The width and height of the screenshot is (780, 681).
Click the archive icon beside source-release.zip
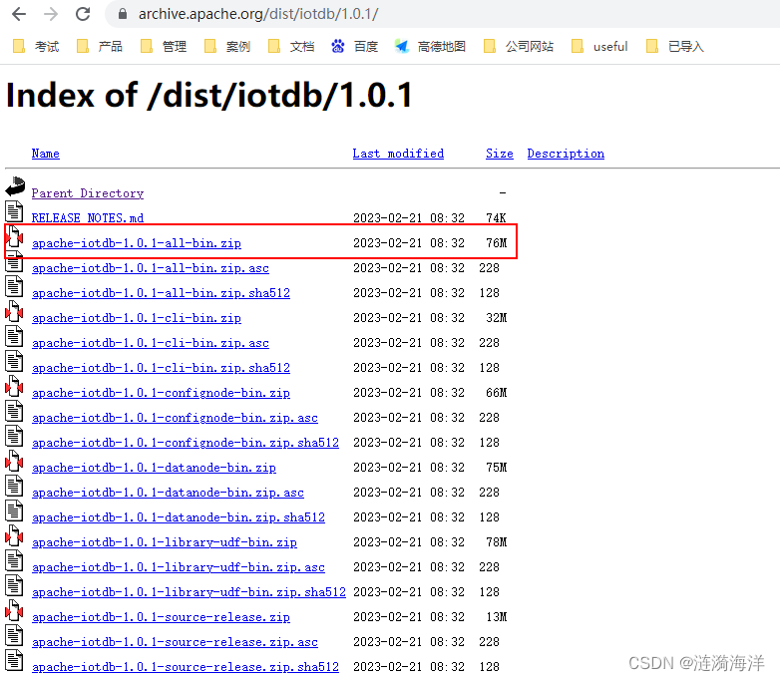click(14, 610)
